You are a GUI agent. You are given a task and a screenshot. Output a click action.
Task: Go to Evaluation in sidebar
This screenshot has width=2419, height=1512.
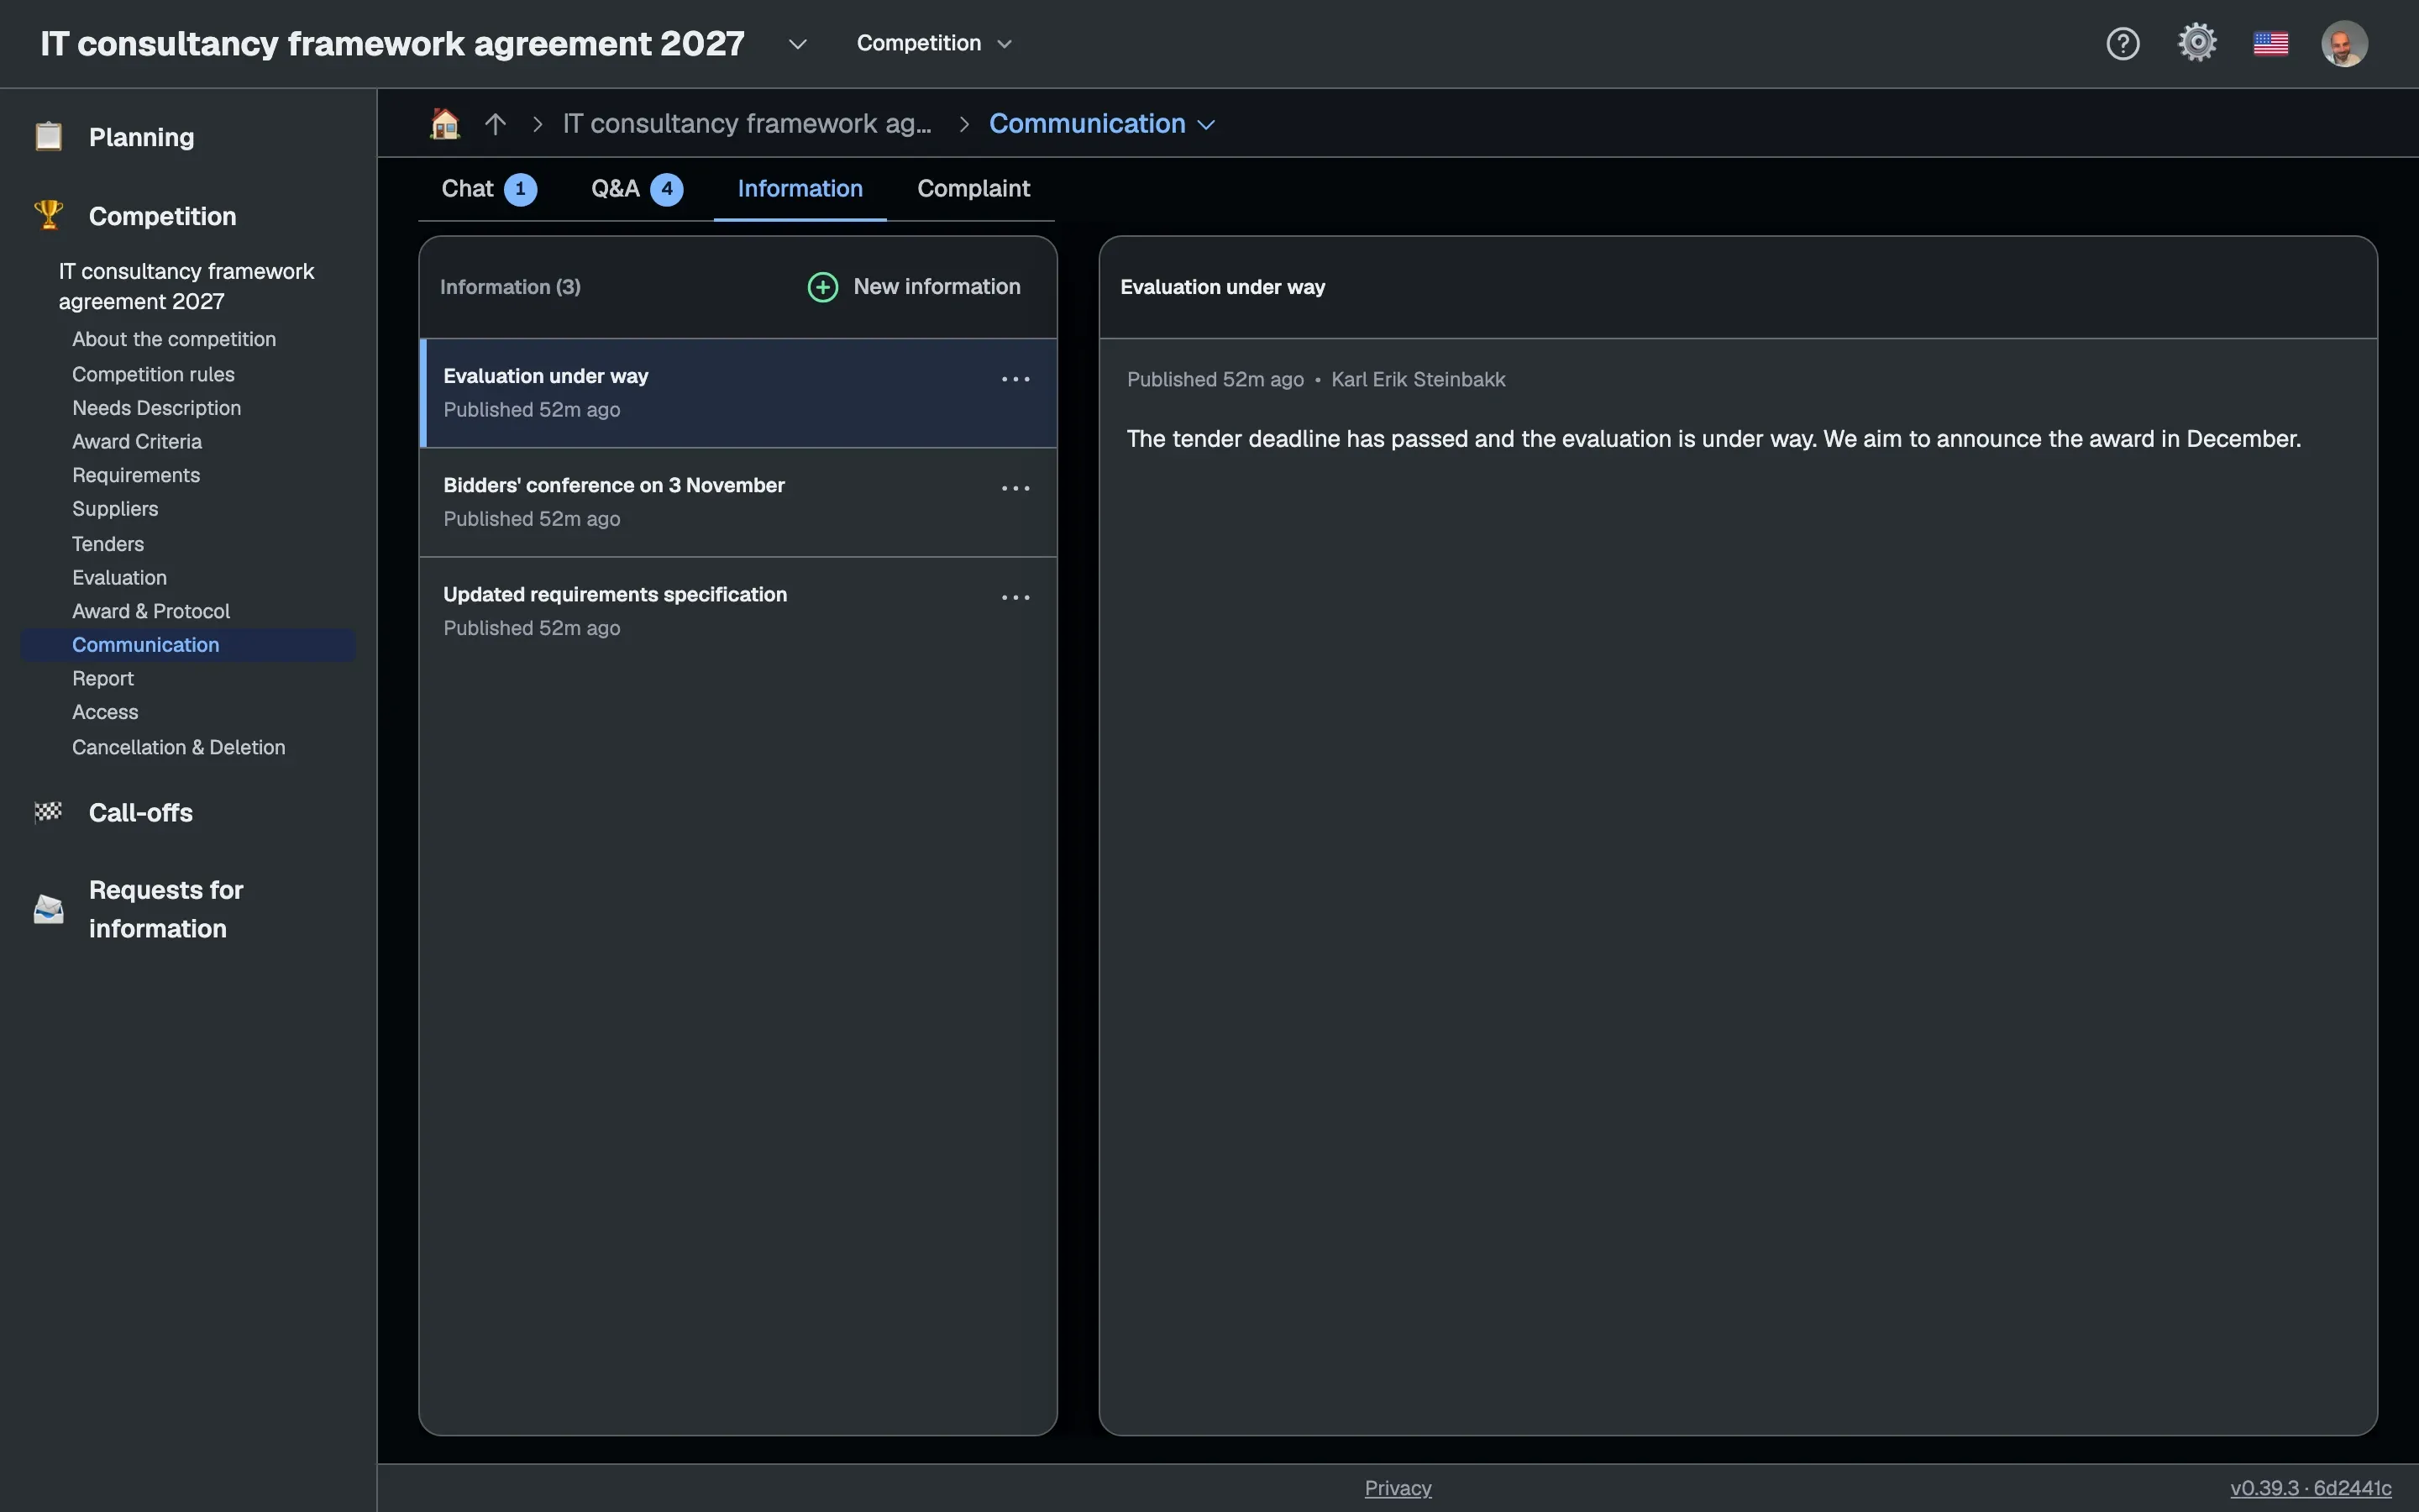coord(119,578)
